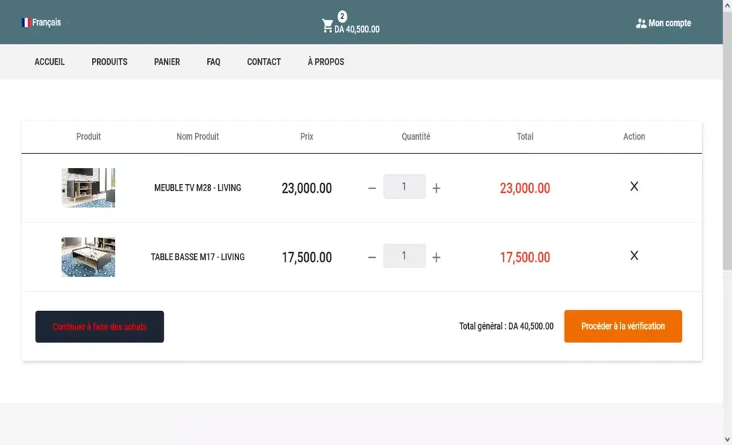Remove MEUBLE TV M28 with X icon

click(634, 187)
